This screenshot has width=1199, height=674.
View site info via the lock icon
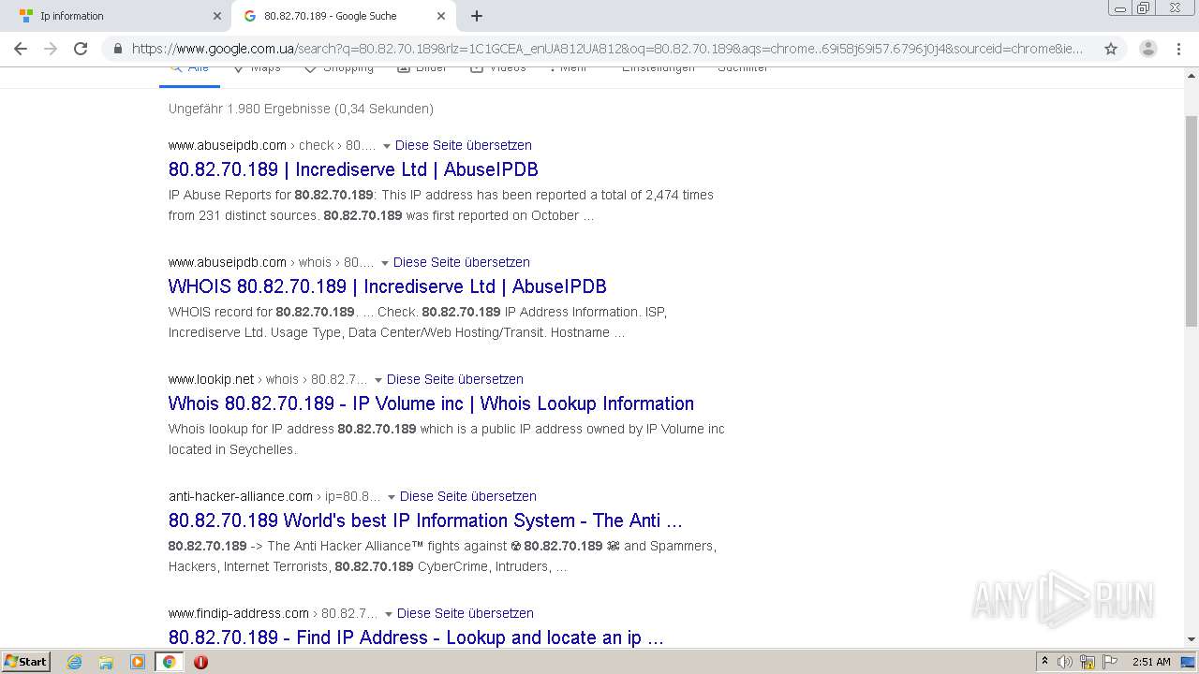(118, 49)
